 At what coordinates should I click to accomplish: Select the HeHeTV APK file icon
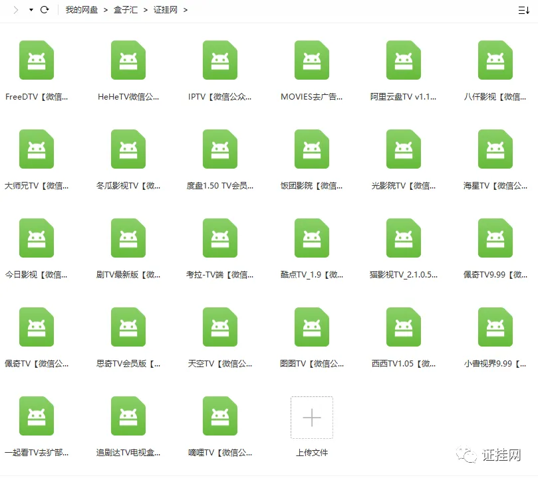pos(128,60)
